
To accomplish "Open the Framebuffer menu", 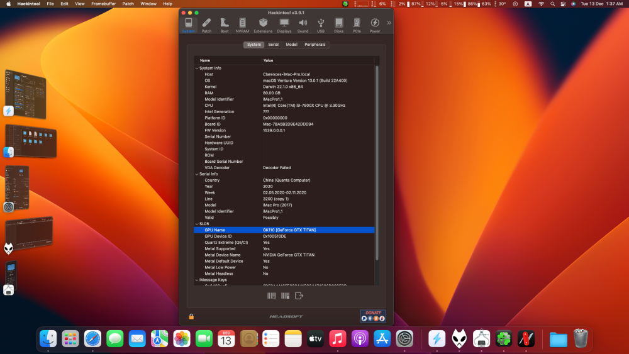I will coord(104,4).
